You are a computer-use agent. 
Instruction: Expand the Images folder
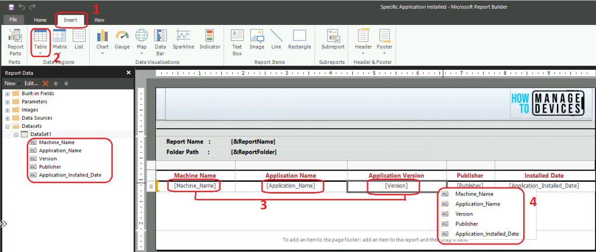tap(7, 110)
